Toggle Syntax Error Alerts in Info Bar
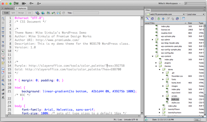 point(3,63)
